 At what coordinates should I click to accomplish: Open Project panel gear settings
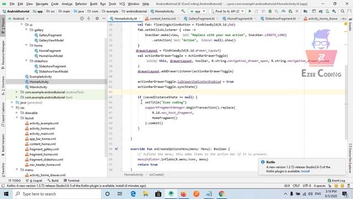pos(97,18)
